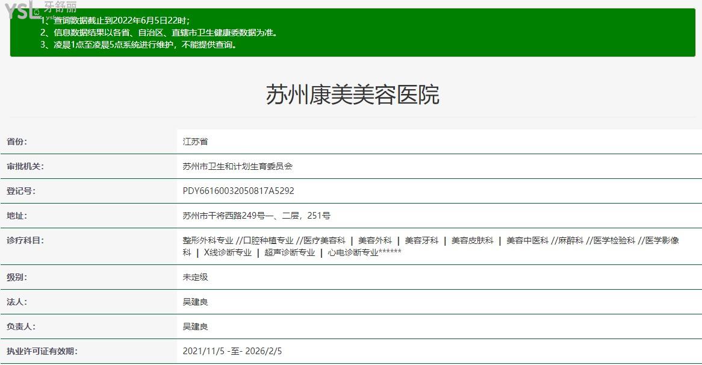Select the 执业许可证有效期 label
This screenshot has width=702, height=365.
click(42, 351)
